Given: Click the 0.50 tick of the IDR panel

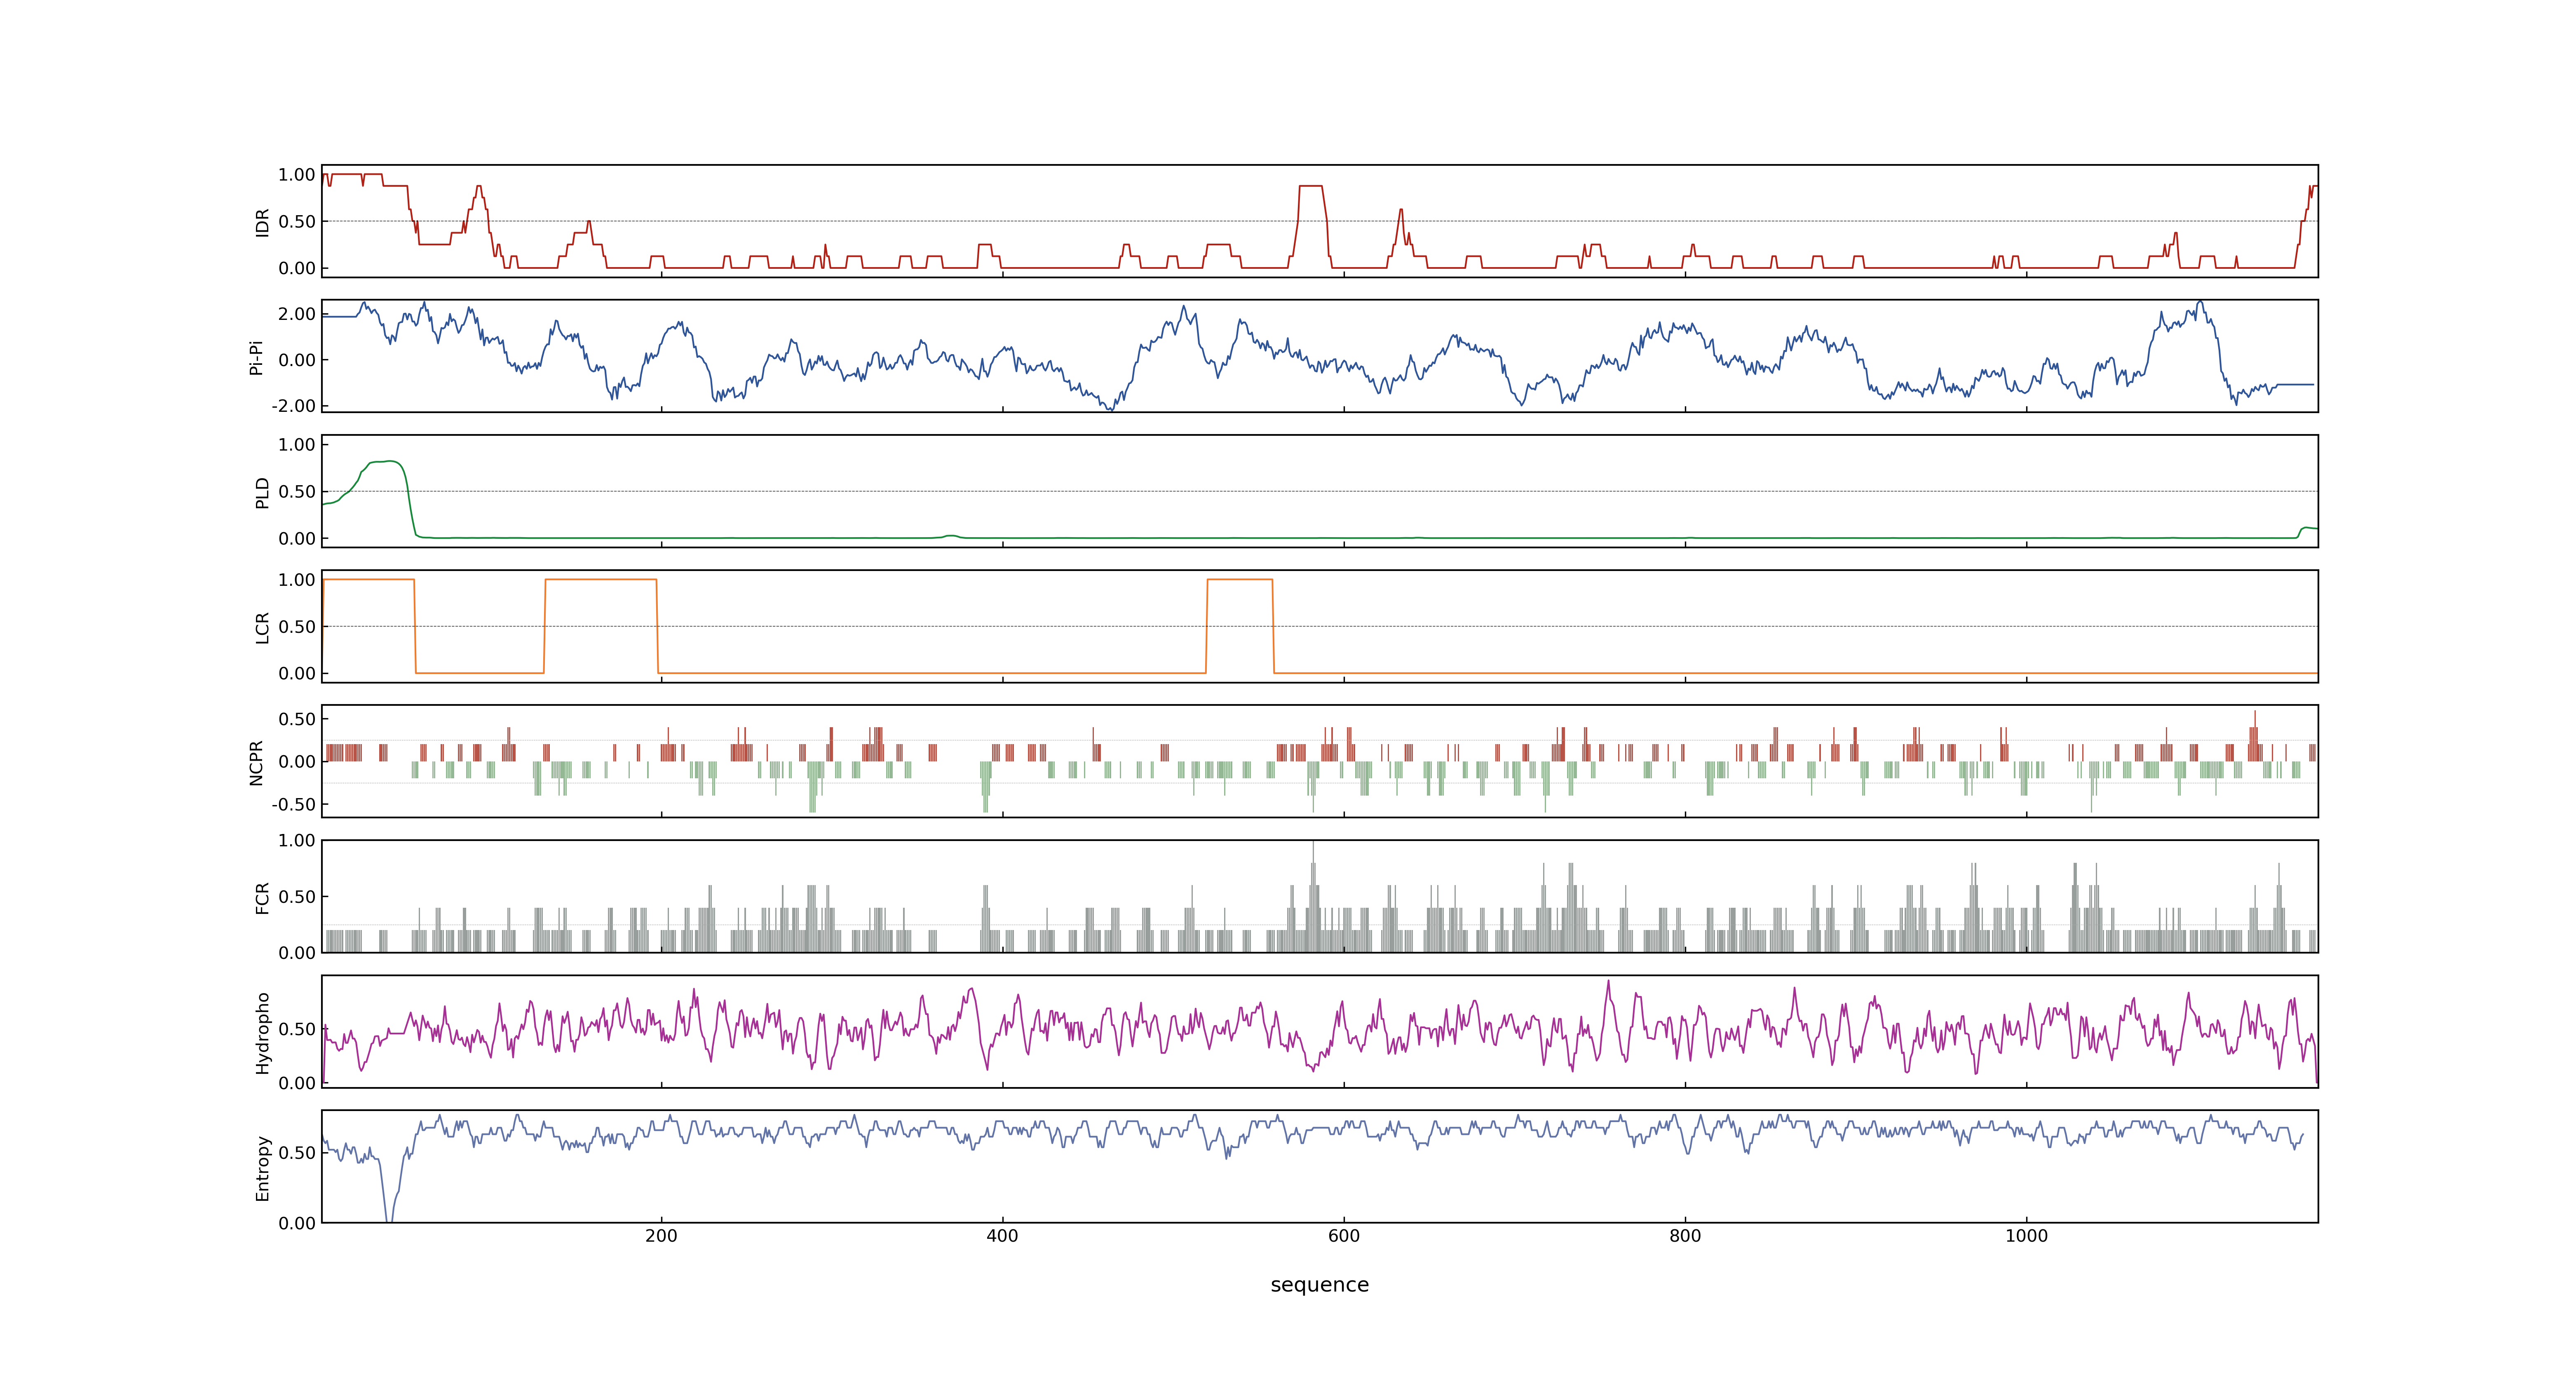Looking at the screenshot, I should [x=297, y=222].
